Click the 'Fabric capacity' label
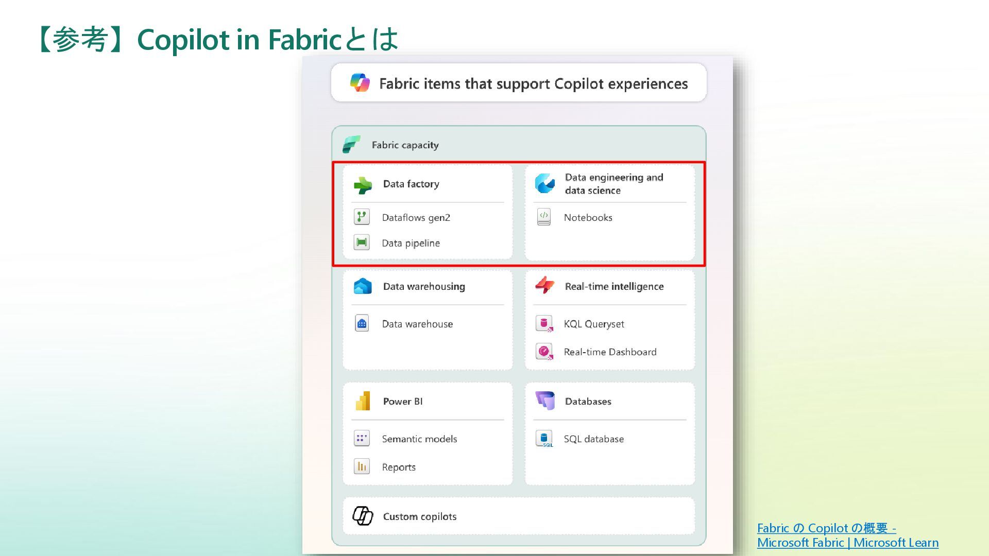 405,145
